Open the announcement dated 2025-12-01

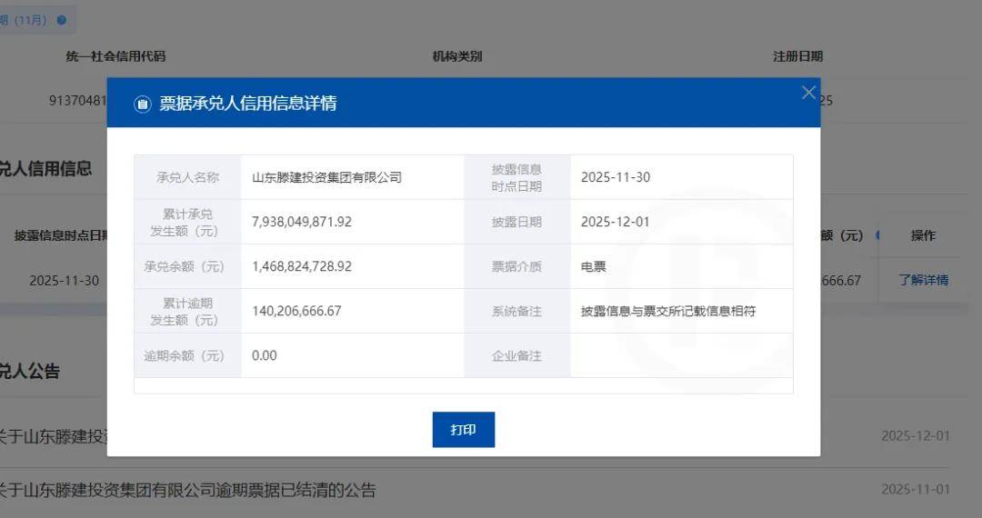(x=55, y=436)
